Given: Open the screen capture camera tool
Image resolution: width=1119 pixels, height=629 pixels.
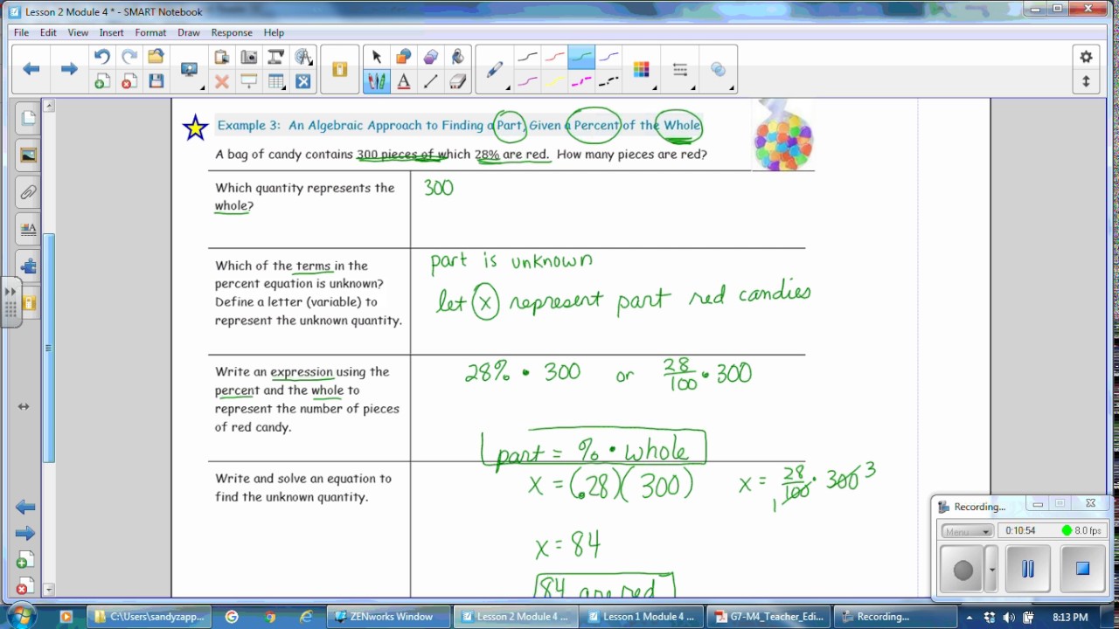Looking at the screenshot, I should click(249, 57).
